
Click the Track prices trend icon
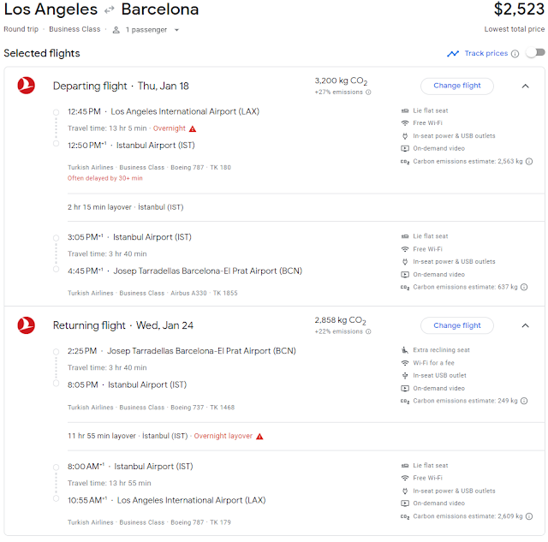[x=453, y=54]
